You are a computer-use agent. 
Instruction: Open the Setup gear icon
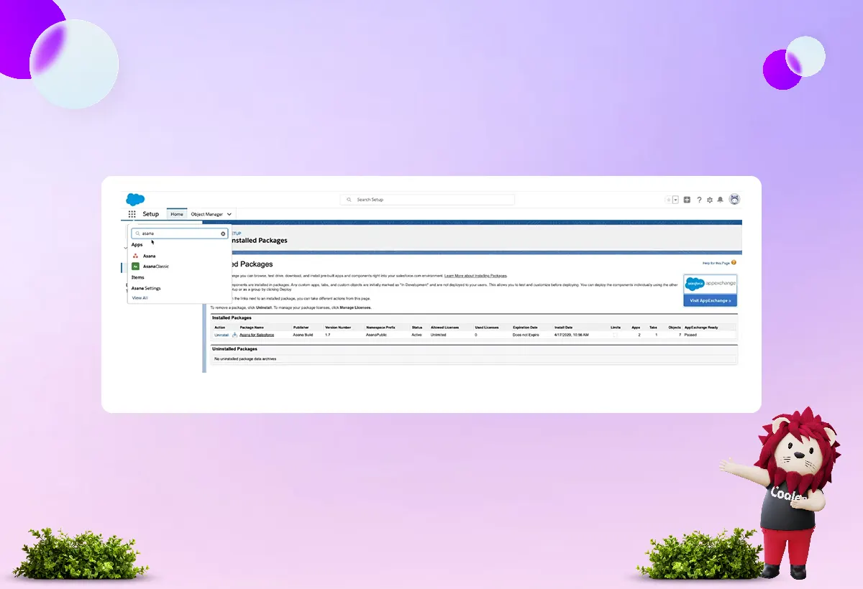710,200
